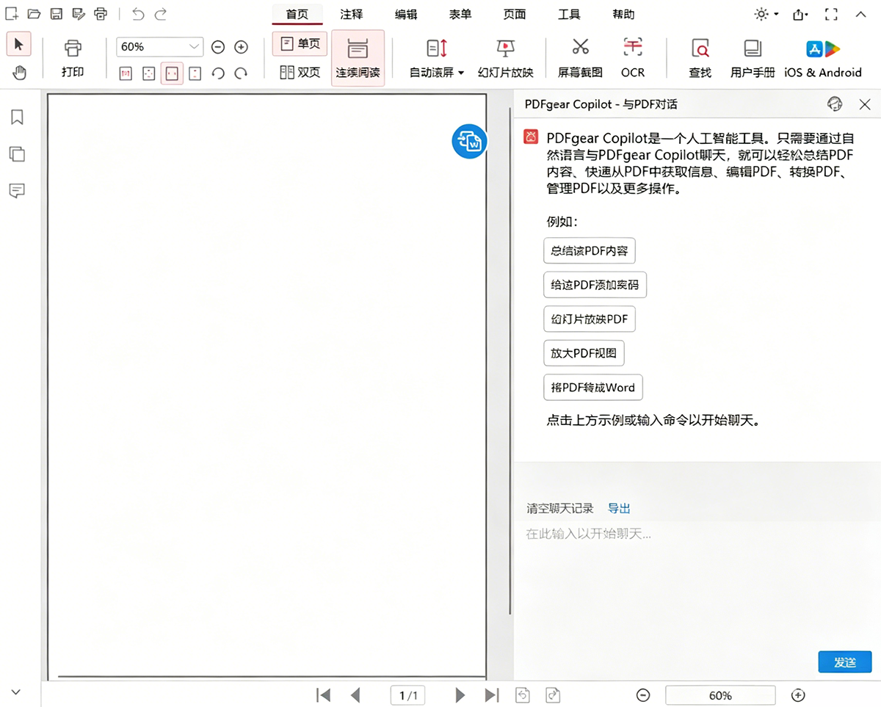This screenshot has width=881, height=707.
Task: Click the large 打印 print button
Action: click(x=73, y=58)
